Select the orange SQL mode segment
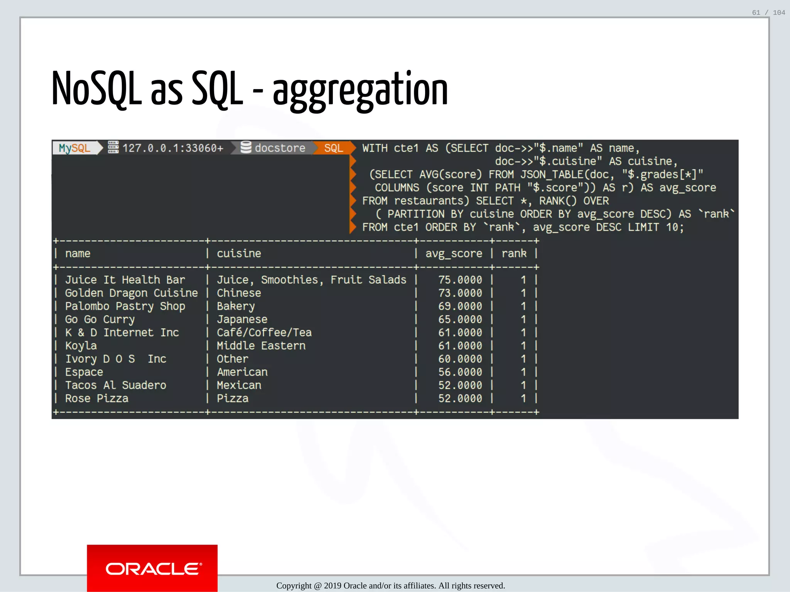 click(x=333, y=148)
